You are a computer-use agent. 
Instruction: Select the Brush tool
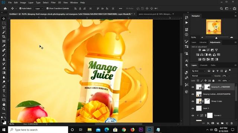[x=4, y=55]
